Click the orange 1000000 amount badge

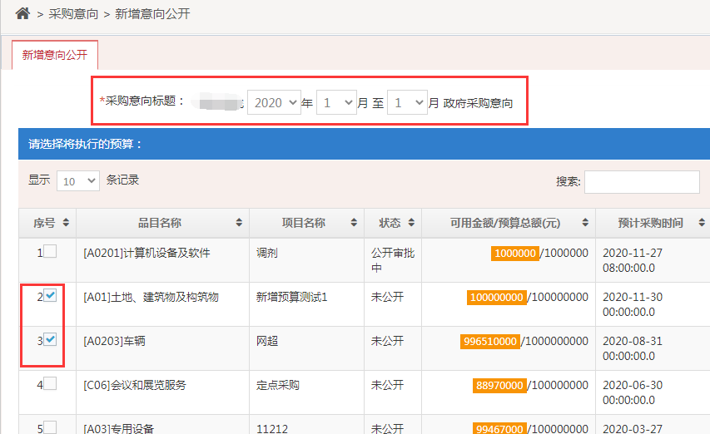(515, 253)
